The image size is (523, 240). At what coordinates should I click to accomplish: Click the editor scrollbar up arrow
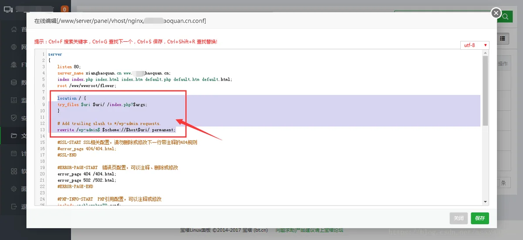[x=485, y=53]
